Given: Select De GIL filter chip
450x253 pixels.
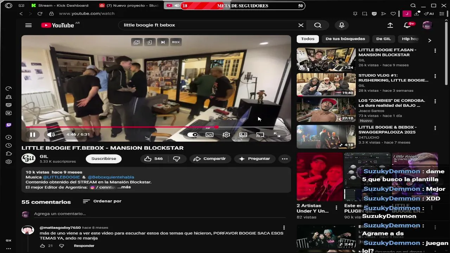Looking at the screenshot, I should click(x=384, y=39).
